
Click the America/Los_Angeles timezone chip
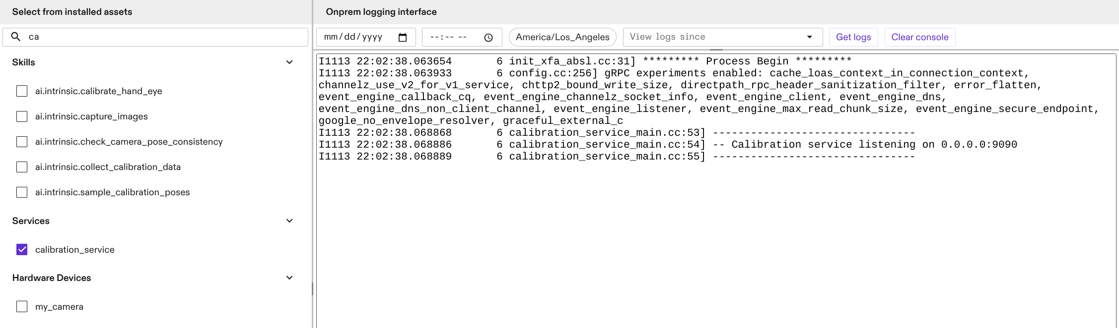[x=562, y=37]
